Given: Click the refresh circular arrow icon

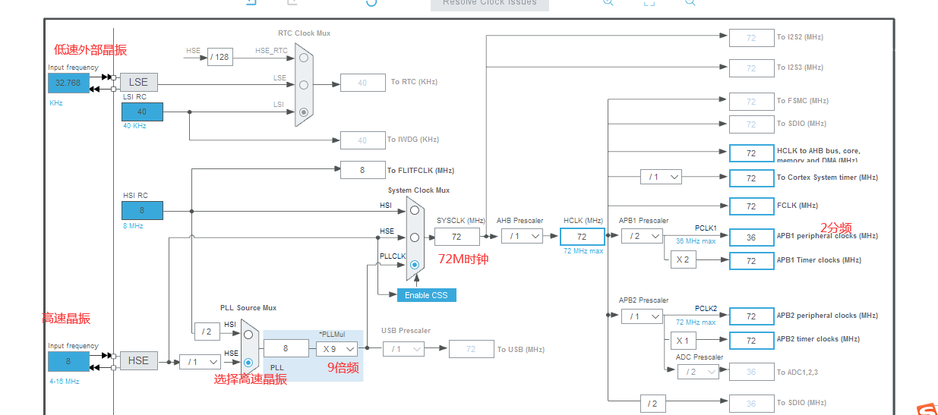Looking at the screenshot, I should click(x=371, y=2).
